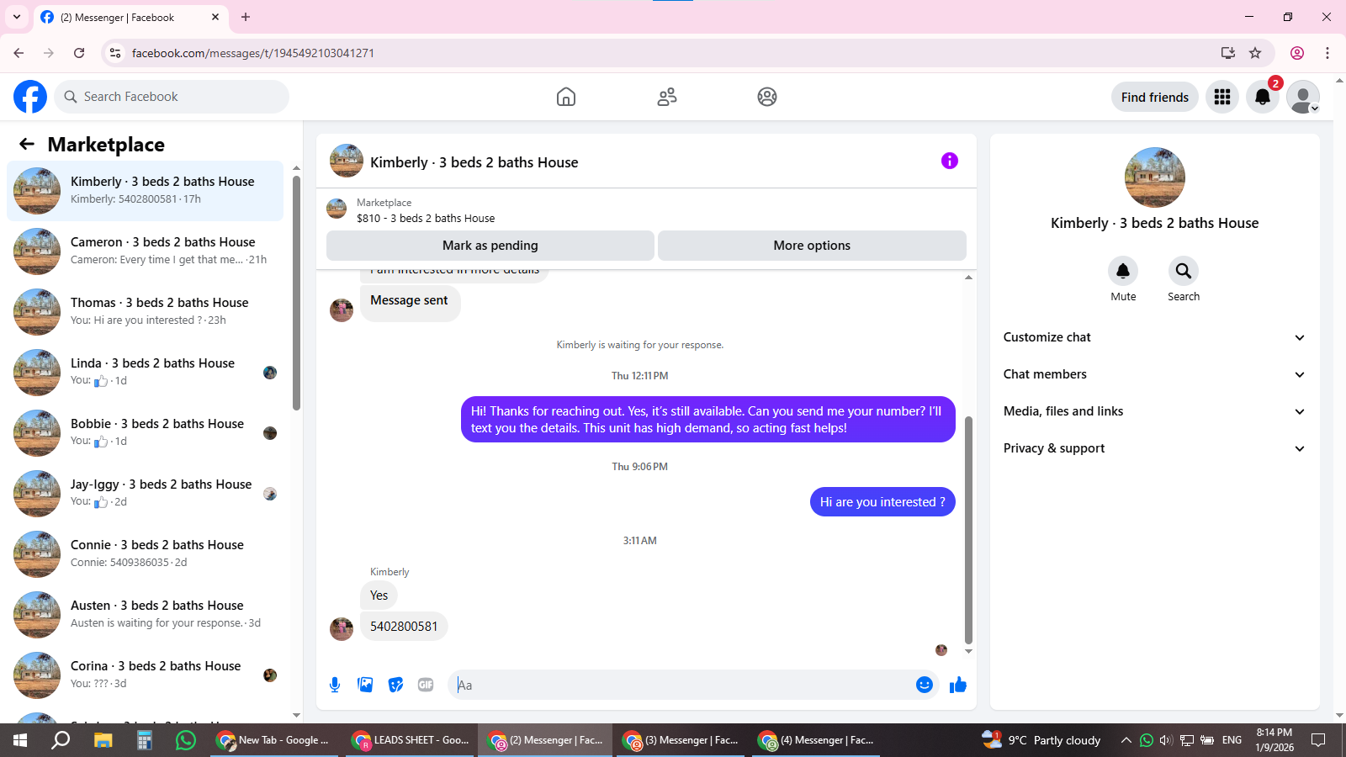The width and height of the screenshot is (1346, 757).
Task: Open Cameron's conversation in the list
Action: 145,251
